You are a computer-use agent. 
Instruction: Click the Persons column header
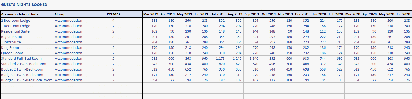point(113,14)
